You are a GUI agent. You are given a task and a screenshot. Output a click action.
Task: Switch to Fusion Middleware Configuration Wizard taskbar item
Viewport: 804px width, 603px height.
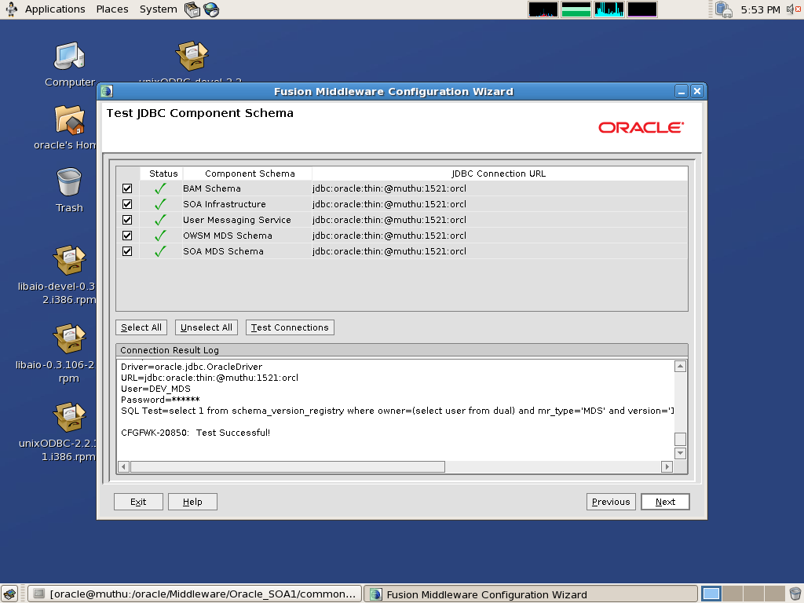pyautogui.click(x=531, y=594)
